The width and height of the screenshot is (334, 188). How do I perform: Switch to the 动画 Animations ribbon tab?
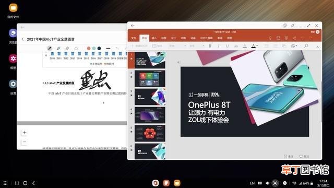pyautogui.click(x=193, y=38)
